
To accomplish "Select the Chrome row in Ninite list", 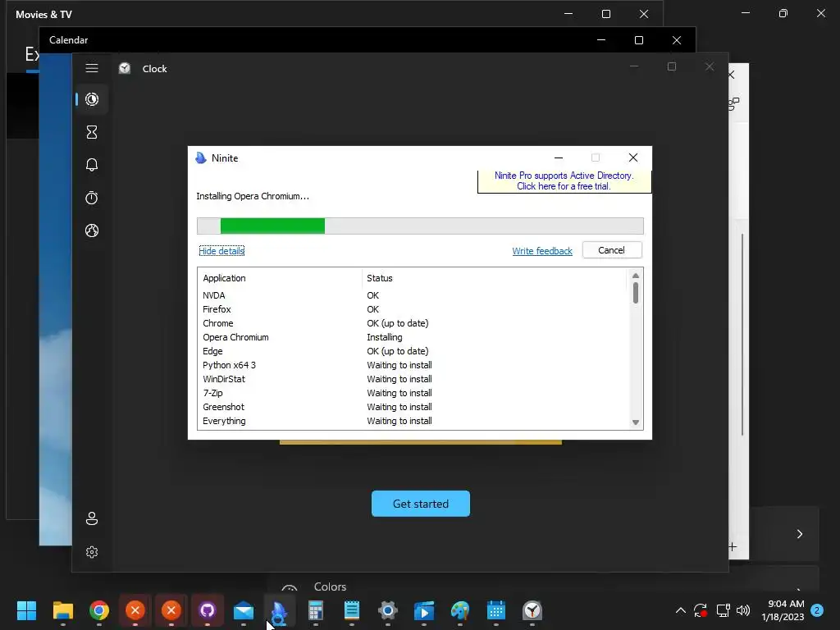I will click(412, 323).
